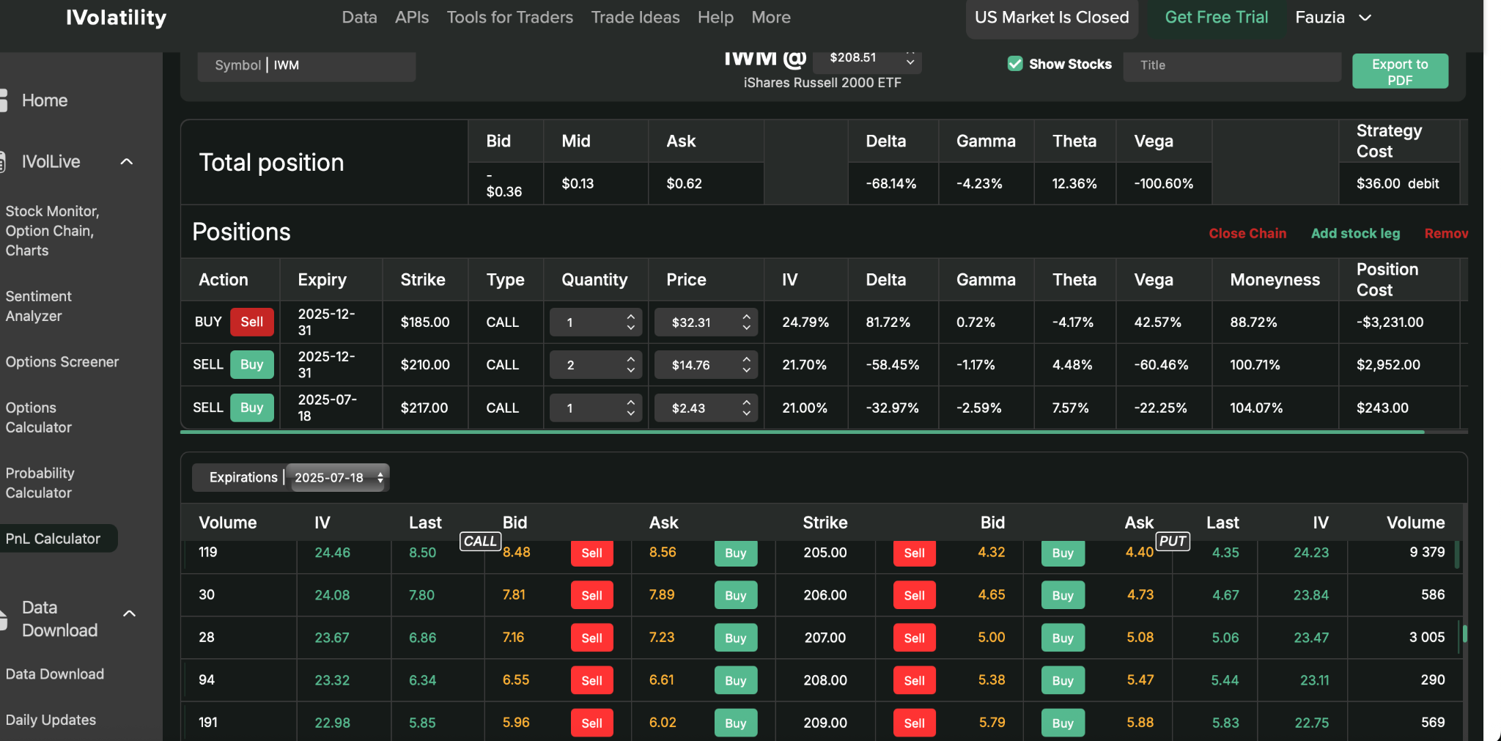Adjust quantity stepper for $217.00 call

tap(630, 408)
